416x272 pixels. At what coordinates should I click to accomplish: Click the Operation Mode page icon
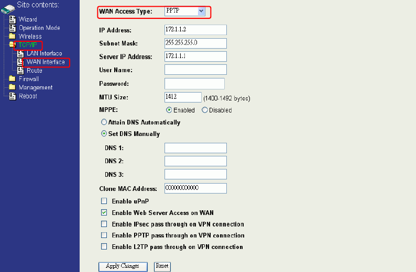tap(13, 28)
